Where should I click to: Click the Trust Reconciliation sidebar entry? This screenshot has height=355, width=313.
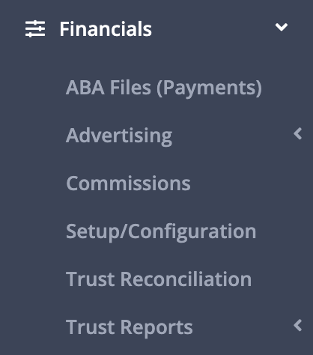coord(159,279)
